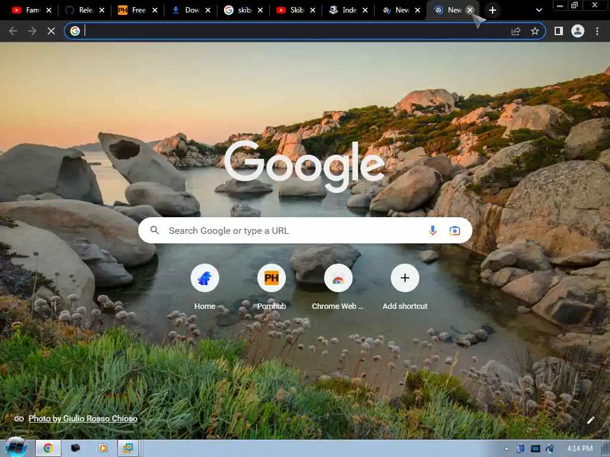610x457 pixels.
Task: Click the flag icon in system tray
Action: 521,449
